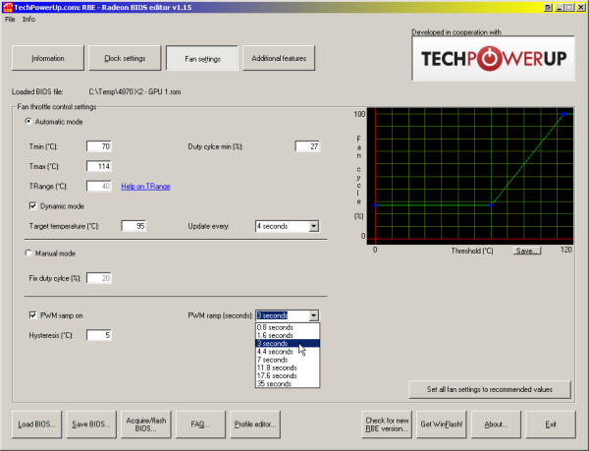Select Manual mode radio button
589x451 pixels.
coord(28,253)
